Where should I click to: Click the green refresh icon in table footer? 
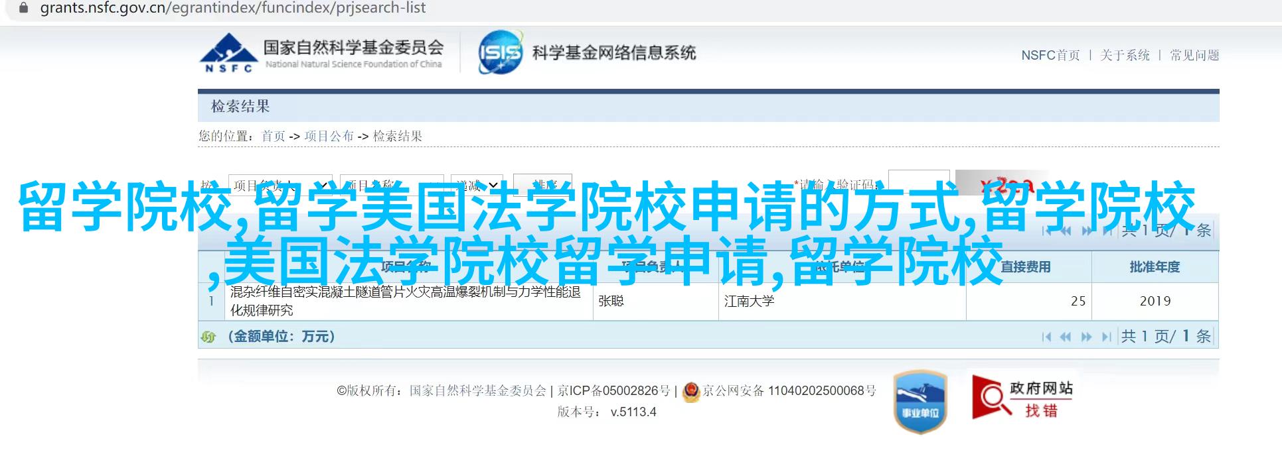[208, 337]
